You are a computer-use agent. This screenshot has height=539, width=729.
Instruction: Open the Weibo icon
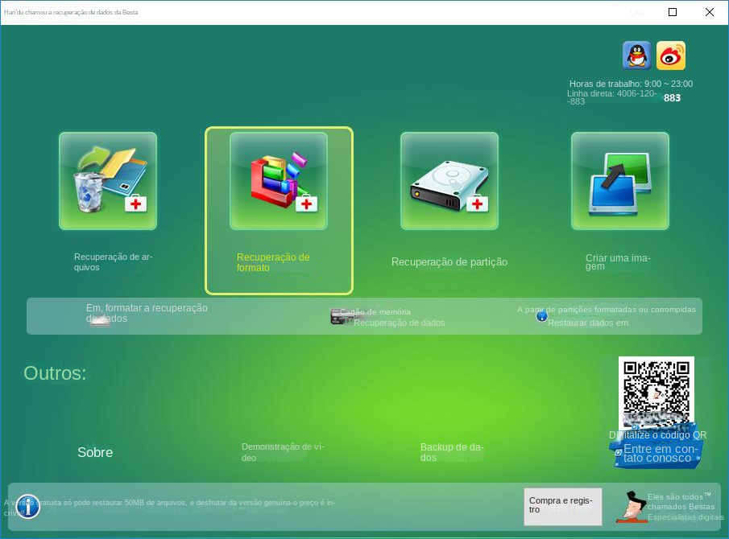[670, 56]
